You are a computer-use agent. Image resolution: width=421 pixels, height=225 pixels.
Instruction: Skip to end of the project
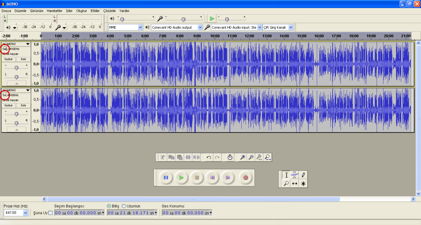(228, 177)
